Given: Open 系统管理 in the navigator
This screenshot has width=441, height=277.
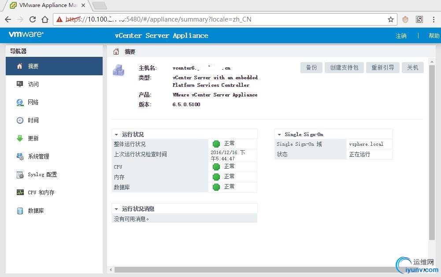Looking at the screenshot, I should click(x=54, y=156).
